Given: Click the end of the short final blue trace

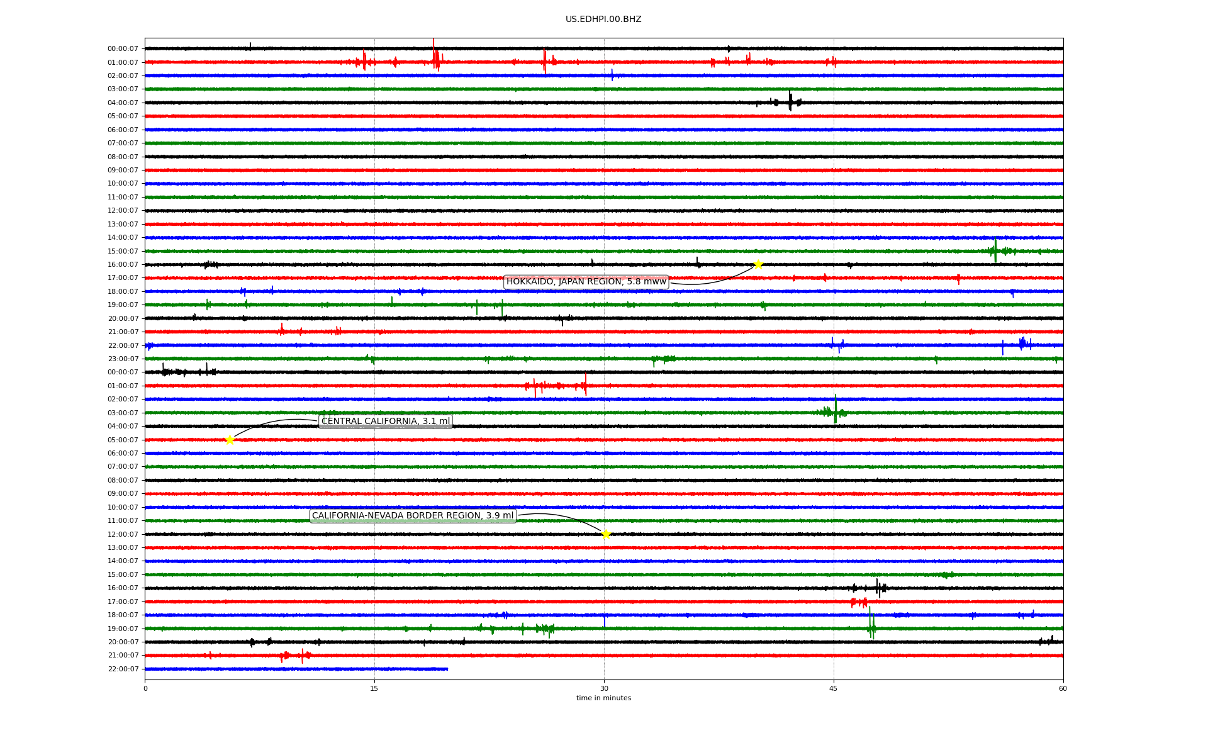Looking at the screenshot, I should click(x=447, y=669).
